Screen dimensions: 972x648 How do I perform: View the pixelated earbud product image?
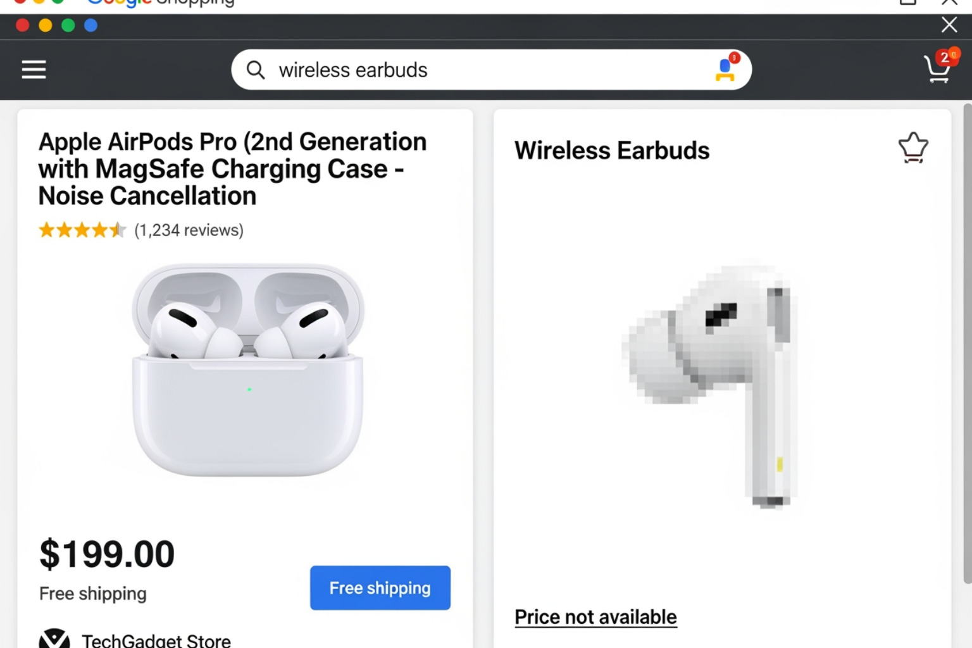click(721, 386)
